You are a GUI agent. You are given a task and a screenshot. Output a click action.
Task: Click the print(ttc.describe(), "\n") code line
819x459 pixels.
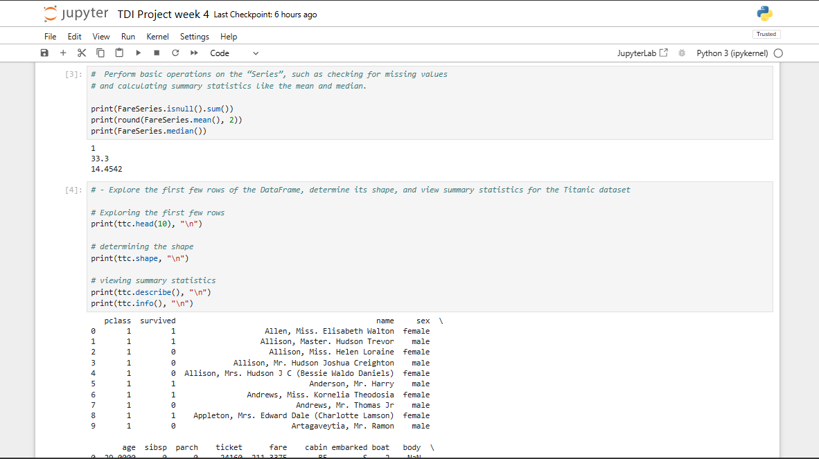151,292
